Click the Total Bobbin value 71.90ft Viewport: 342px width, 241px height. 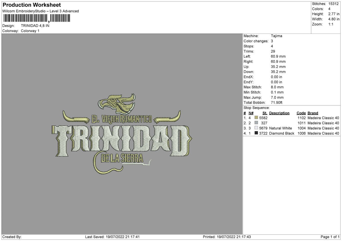(276, 102)
